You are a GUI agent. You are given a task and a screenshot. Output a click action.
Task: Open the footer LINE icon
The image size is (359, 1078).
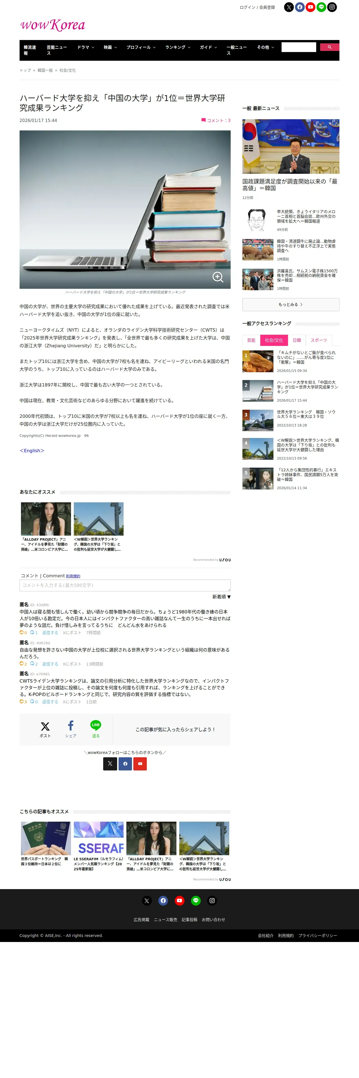tap(196, 901)
